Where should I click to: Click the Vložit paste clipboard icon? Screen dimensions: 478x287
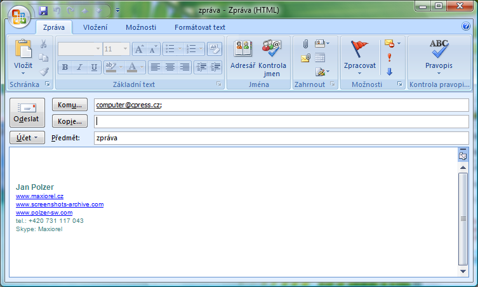pos(23,48)
